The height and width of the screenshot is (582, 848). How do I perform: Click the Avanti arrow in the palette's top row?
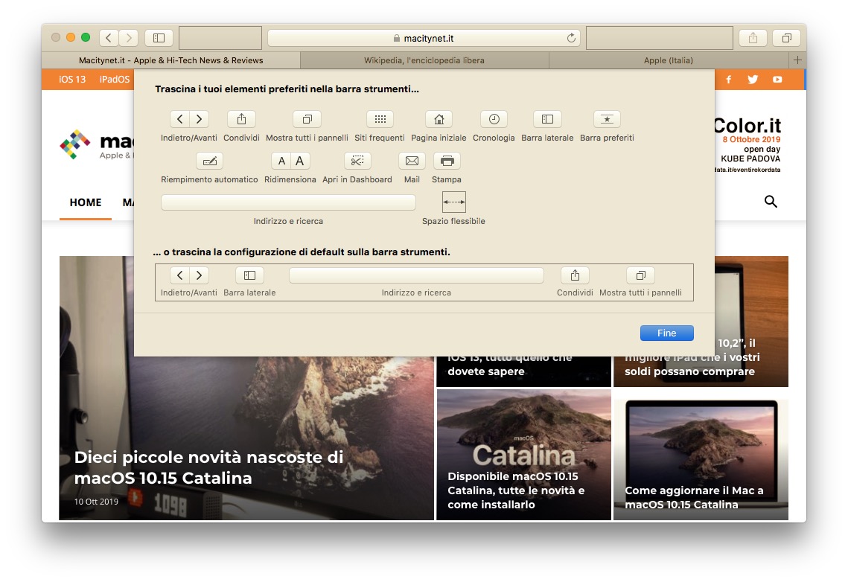[x=199, y=119]
